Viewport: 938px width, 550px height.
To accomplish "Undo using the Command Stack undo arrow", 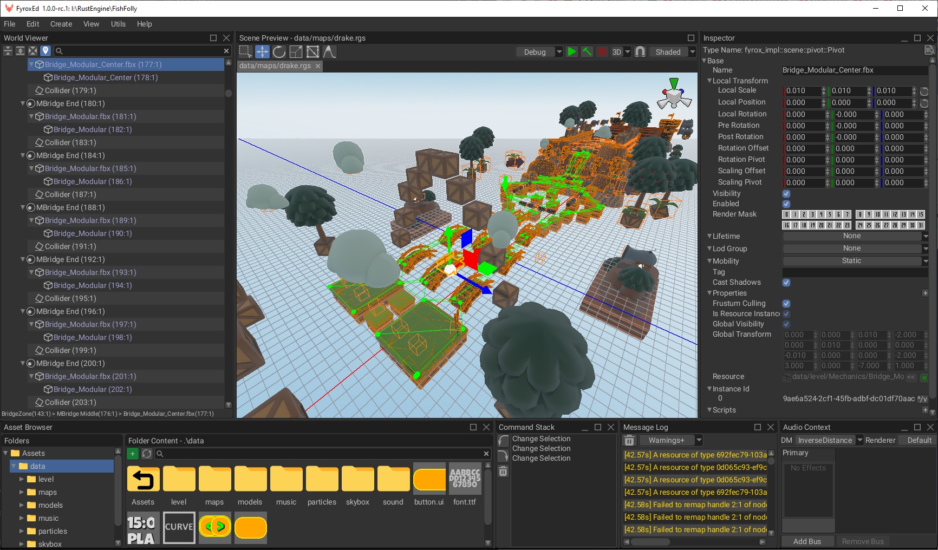I will pyautogui.click(x=503, y=440).
